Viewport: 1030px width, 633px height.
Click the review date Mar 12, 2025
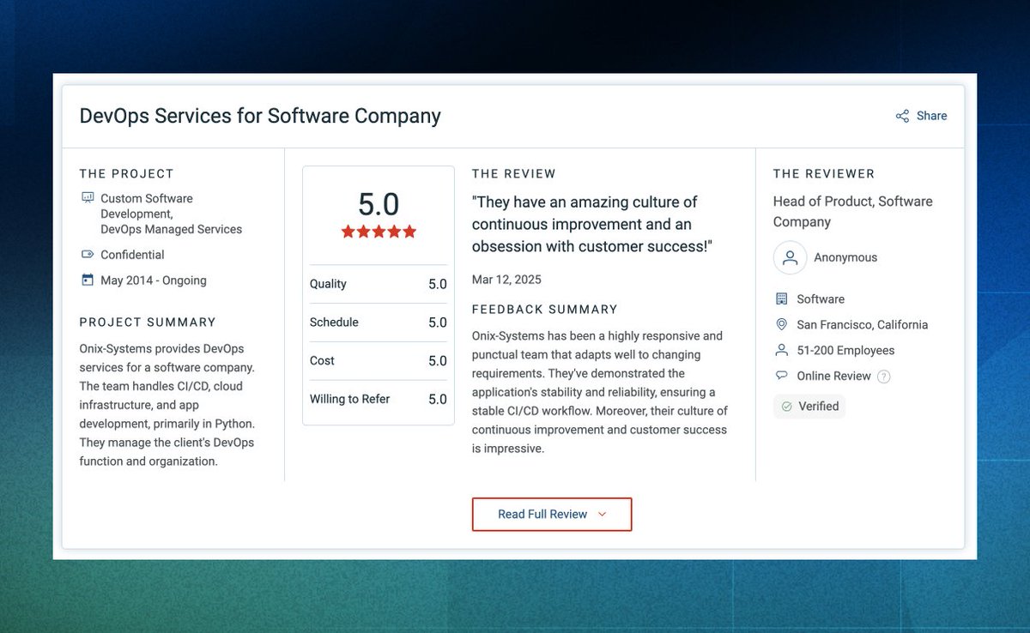click(506, 280)
